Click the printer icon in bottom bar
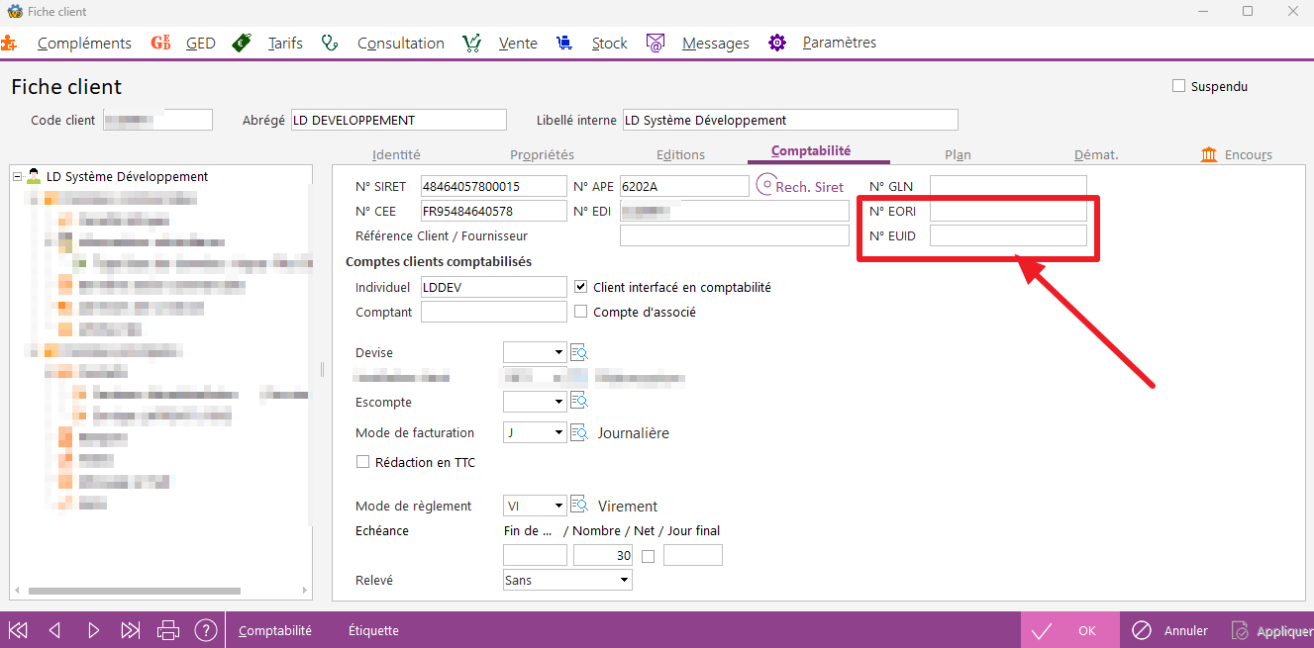Image resolution: width=1314 pixels, height=648 pixels. [168, 630]
